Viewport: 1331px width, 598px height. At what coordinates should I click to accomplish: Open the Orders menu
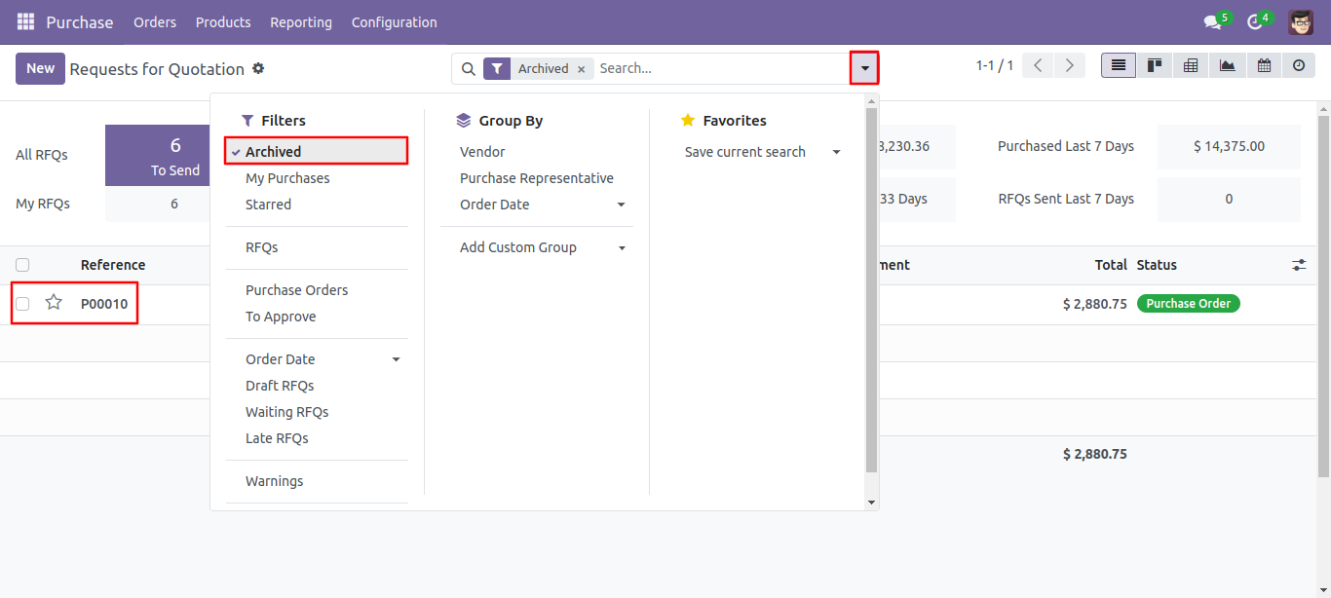(x=155, y=21)
